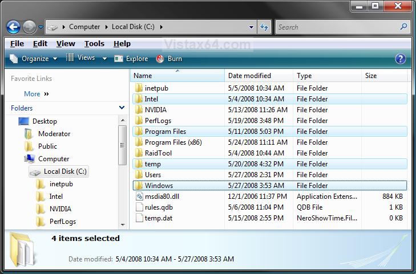
Task: Click the refresh icon beside address bar
Action: [264, 27]
